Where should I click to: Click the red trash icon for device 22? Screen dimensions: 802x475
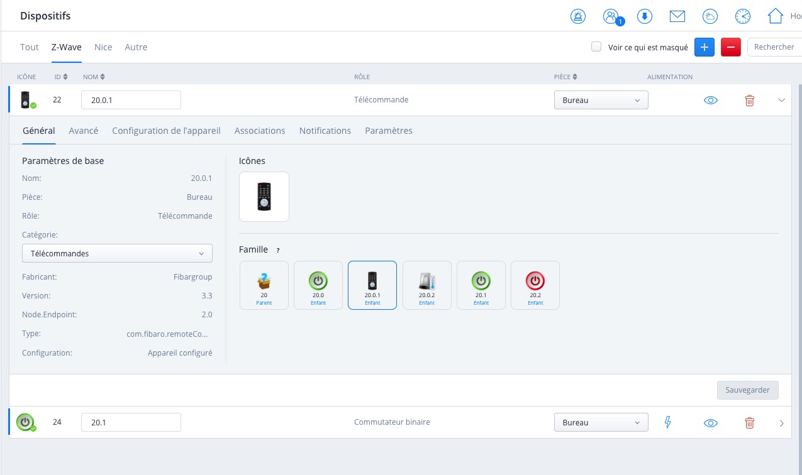749,101
